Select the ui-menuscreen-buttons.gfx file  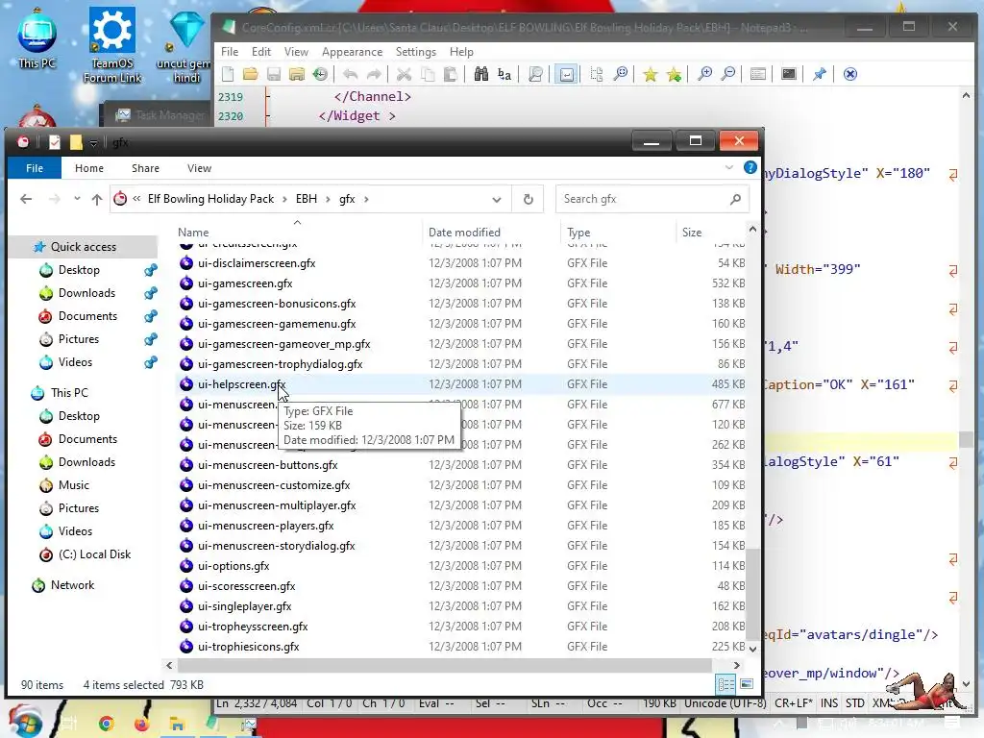tap(267, 465)
